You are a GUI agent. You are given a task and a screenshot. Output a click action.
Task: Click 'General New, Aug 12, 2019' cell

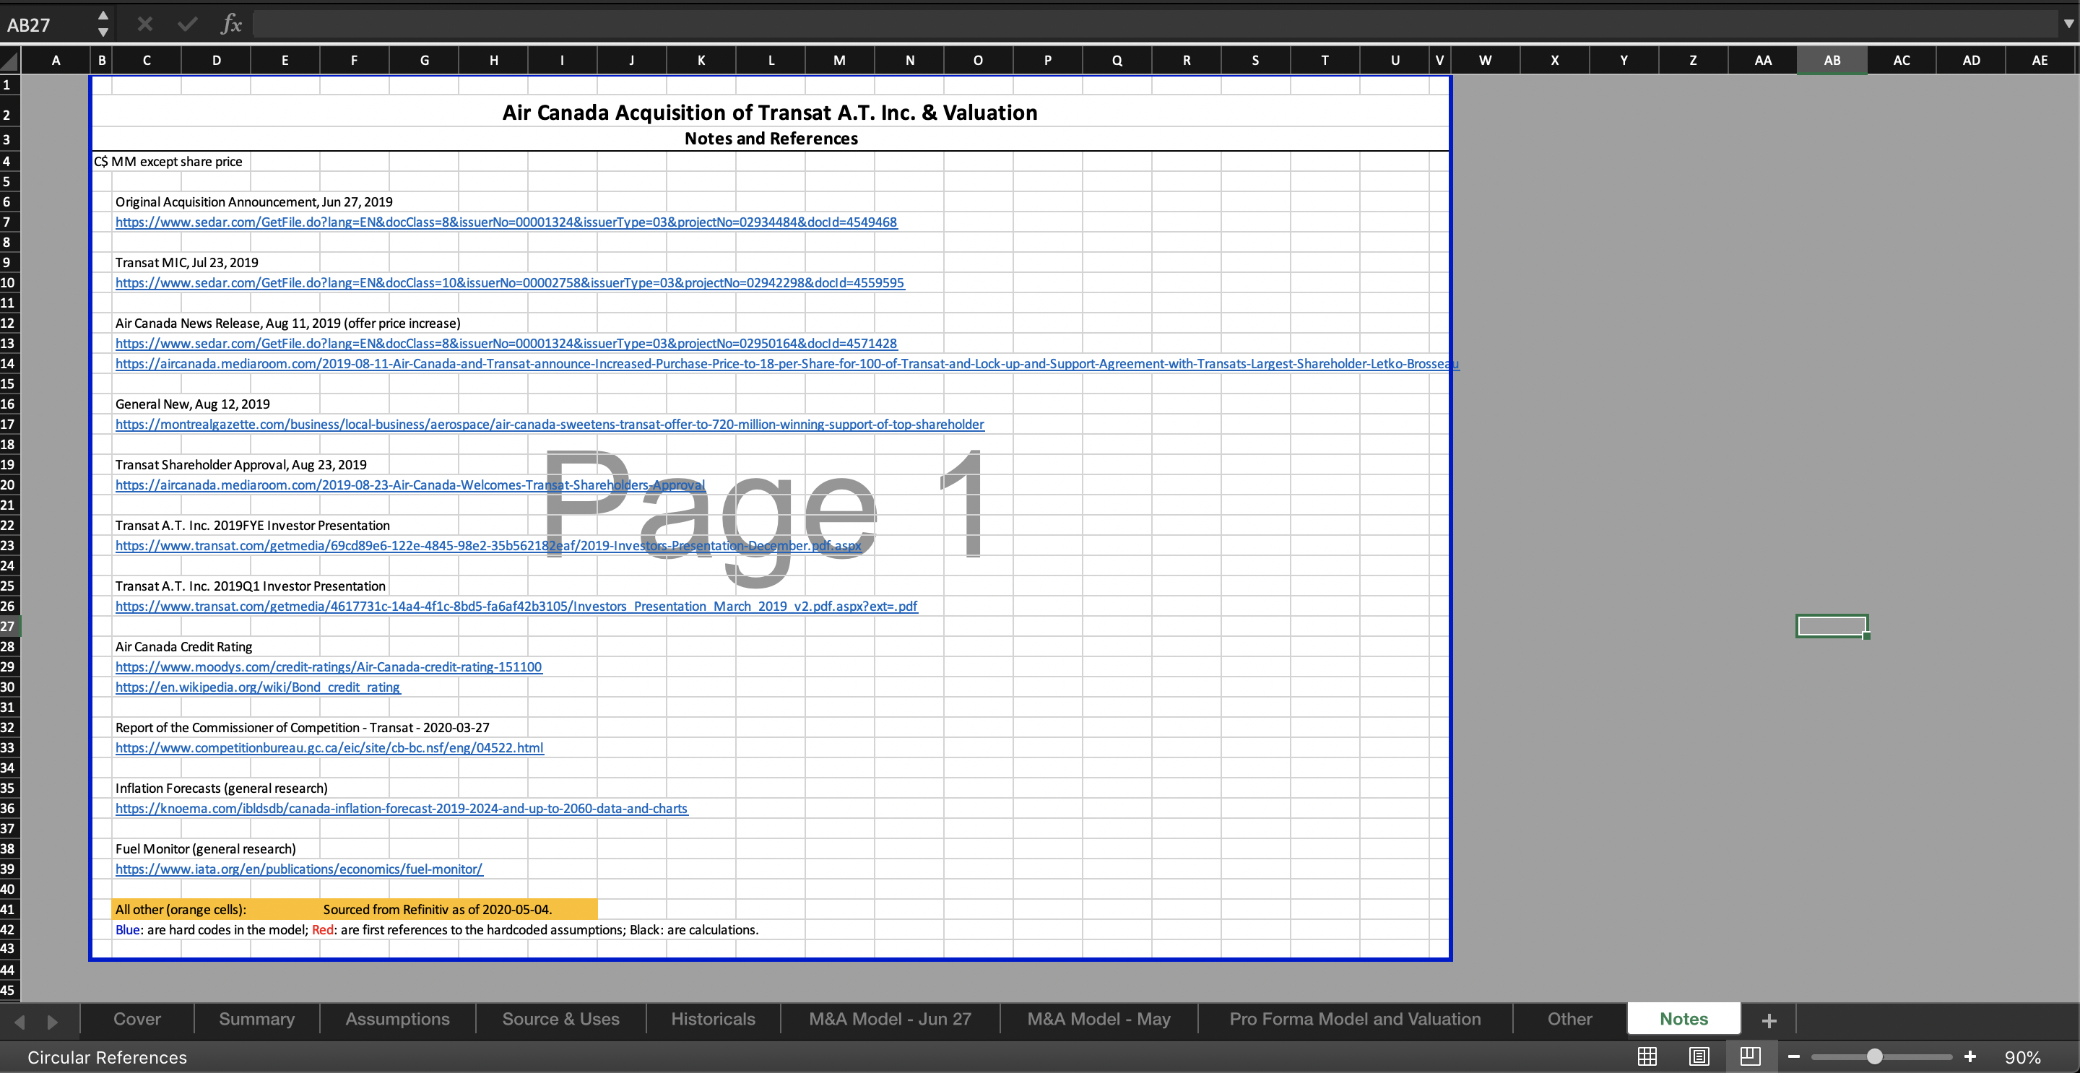pos(192,404)
